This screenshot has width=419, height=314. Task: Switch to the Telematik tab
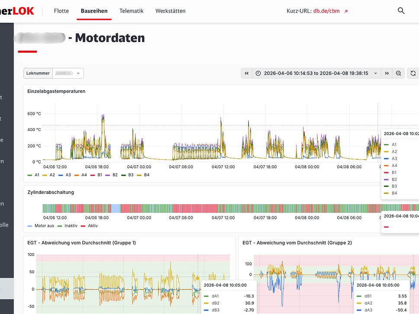tap(132, 11)
